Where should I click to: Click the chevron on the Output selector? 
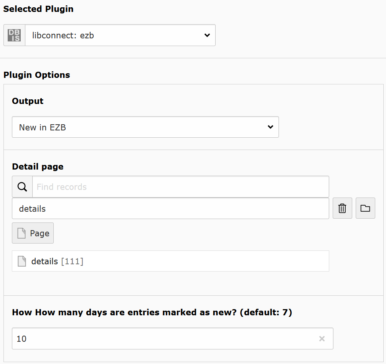tap(270, 127)
